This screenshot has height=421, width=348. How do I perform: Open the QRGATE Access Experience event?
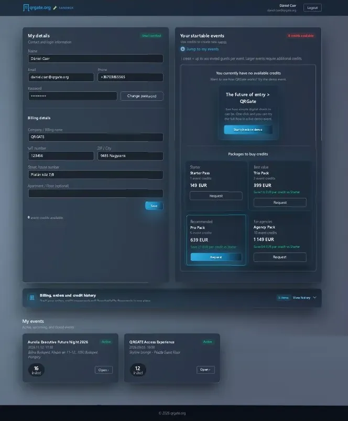tap(205, 370)
